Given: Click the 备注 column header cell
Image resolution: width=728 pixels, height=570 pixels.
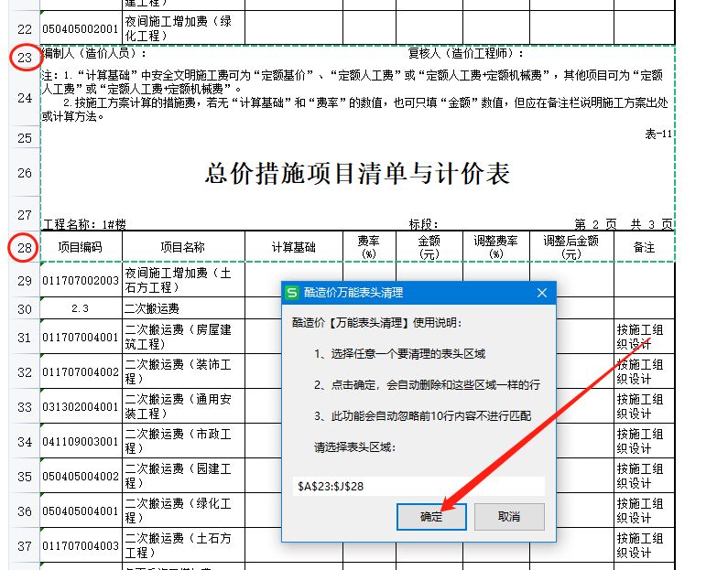Looking at the screenshot, I should tap(644, 247).
